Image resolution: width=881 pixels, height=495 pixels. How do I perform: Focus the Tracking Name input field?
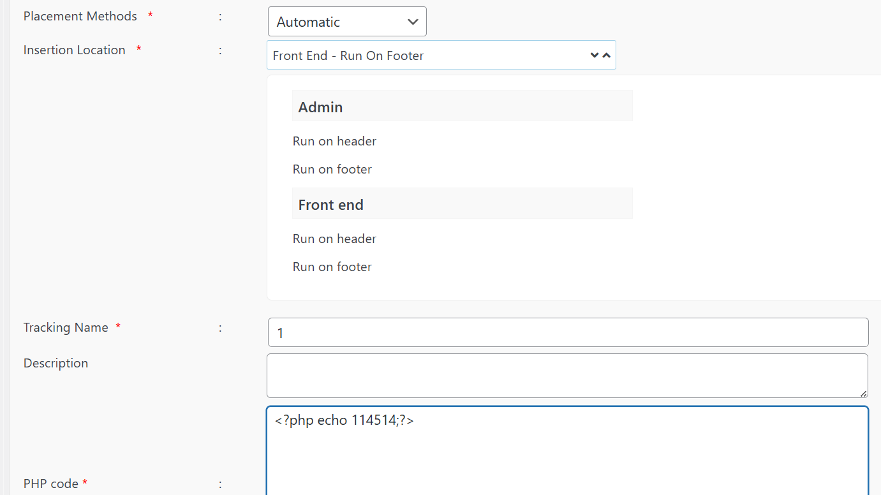(x=568, y=332)
